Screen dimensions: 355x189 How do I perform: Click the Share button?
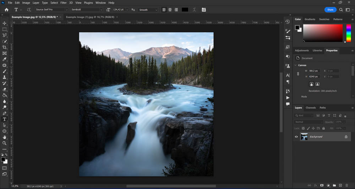click(x=330, y=10)
